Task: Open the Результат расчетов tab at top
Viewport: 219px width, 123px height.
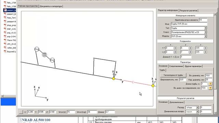Action: click(189, 11)
